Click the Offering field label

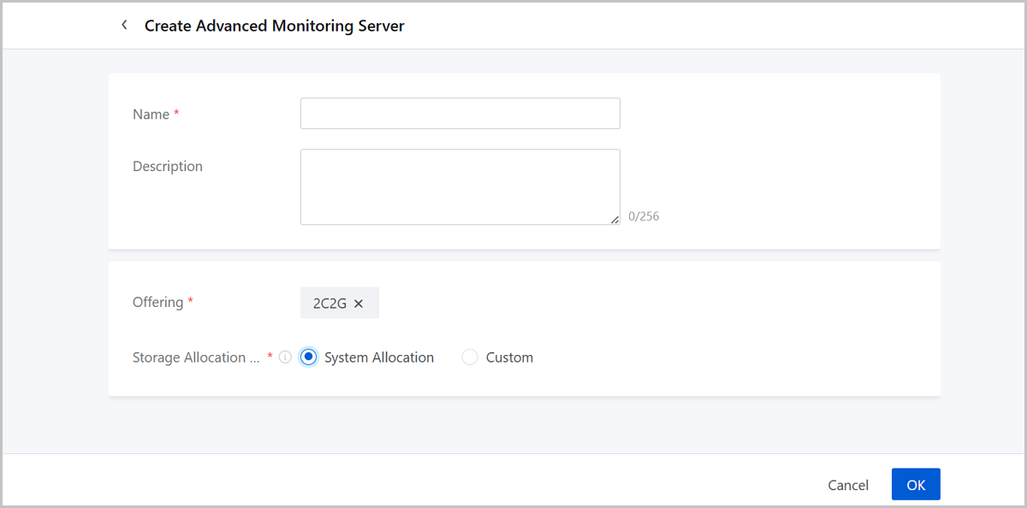click(x=157, y=302)
